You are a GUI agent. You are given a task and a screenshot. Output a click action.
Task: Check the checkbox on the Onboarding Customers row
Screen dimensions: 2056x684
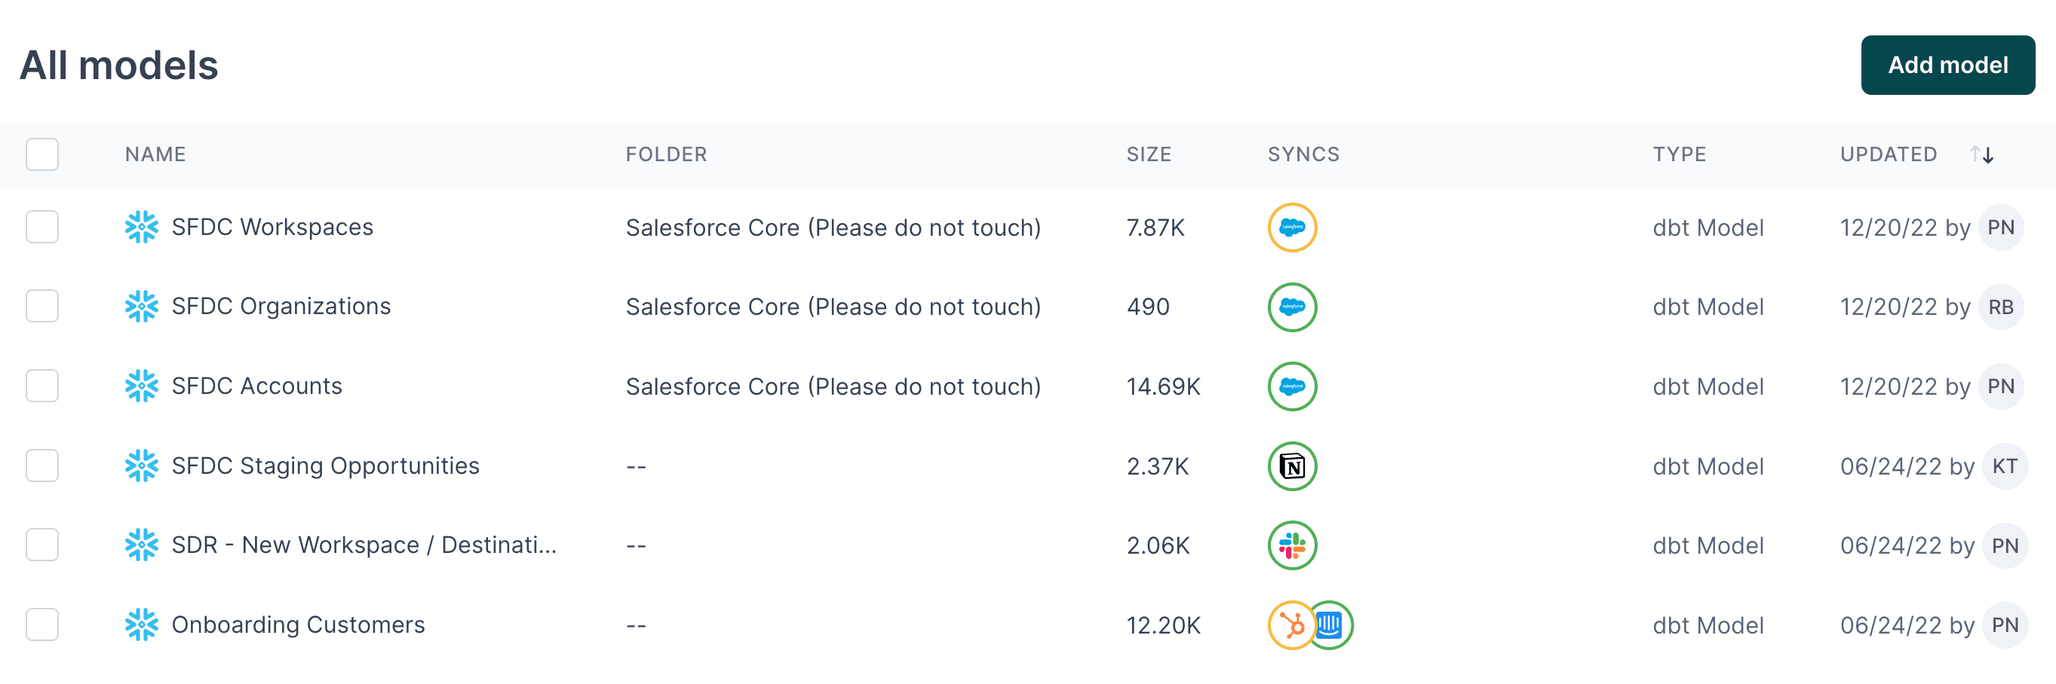click(42, 625)
